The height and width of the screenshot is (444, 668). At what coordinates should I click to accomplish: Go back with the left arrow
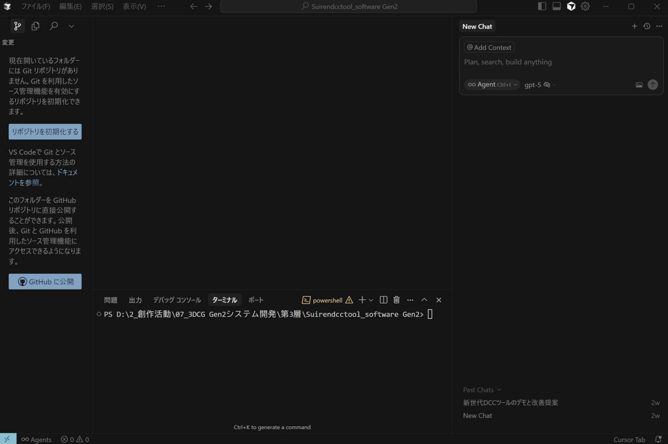click(x=193, y=7)
